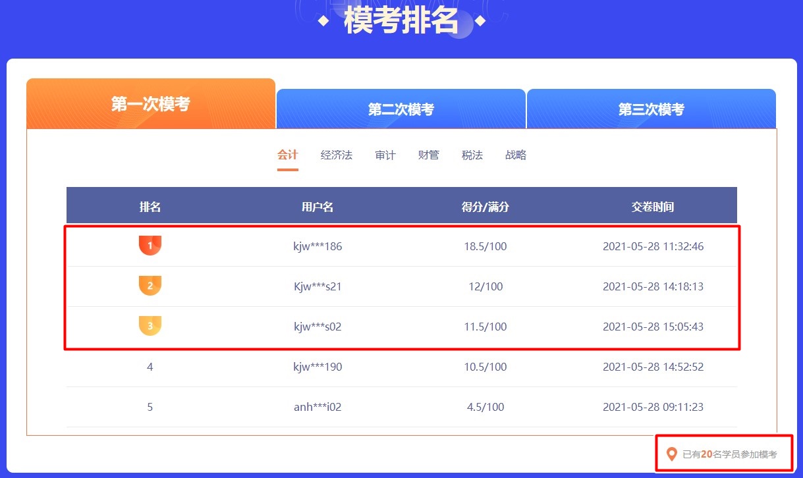Open the 战略 subject tab
Screen dimensions: 803x478
516,154
